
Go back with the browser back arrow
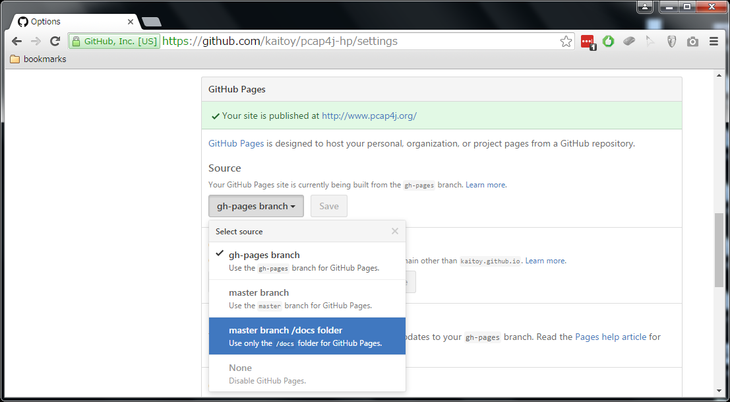[x=16, y=41]
